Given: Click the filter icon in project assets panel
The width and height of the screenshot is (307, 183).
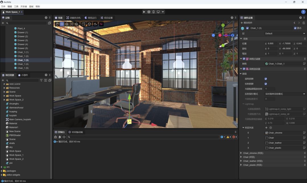Looking at the screenshot, I should click(x=41, y=80).
